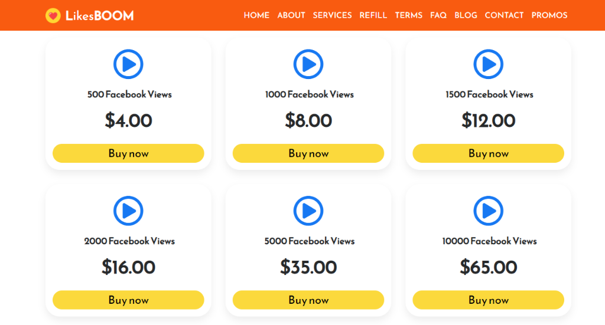Visit the BLOG section
Viewport: 605px width, 325px height.
coord(466,15)
